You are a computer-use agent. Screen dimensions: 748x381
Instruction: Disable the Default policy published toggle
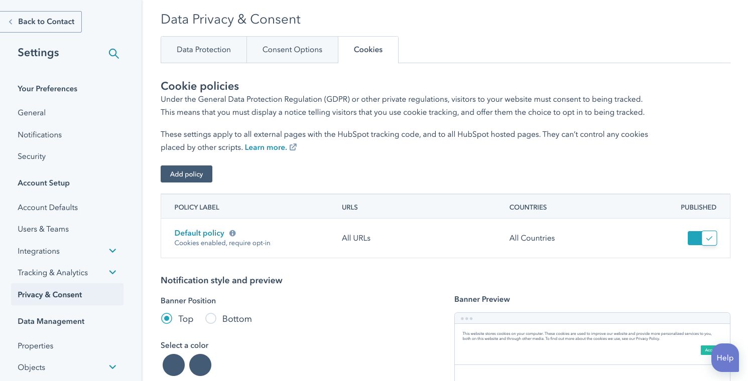702,238
